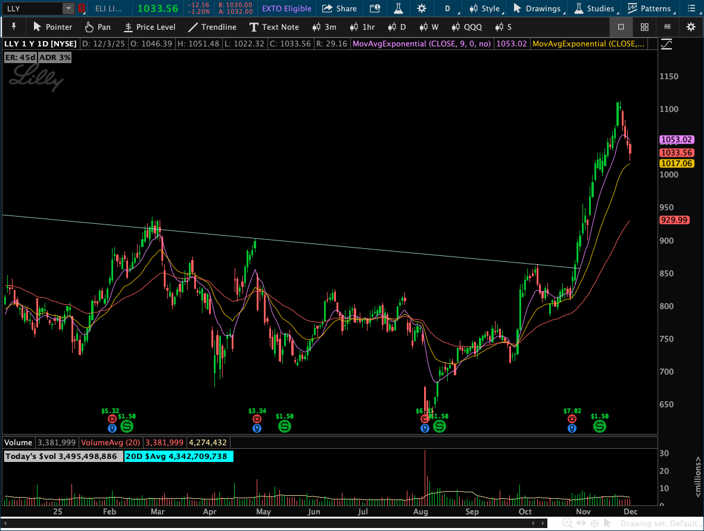Click the VolumeAvg (20) study label
704x531 pixels.
click(110, 442)
